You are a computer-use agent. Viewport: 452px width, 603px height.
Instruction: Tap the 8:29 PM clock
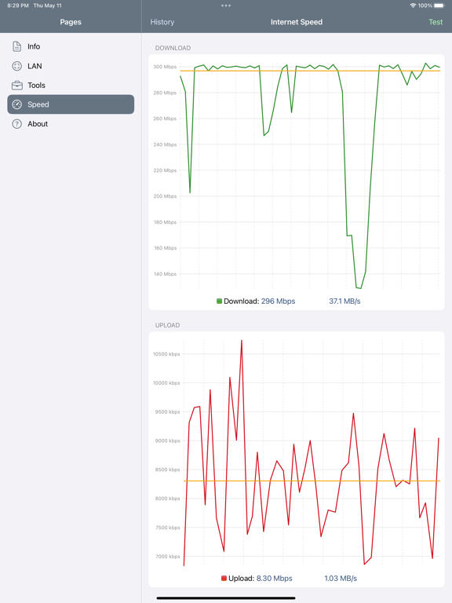(x=18, y=5)
